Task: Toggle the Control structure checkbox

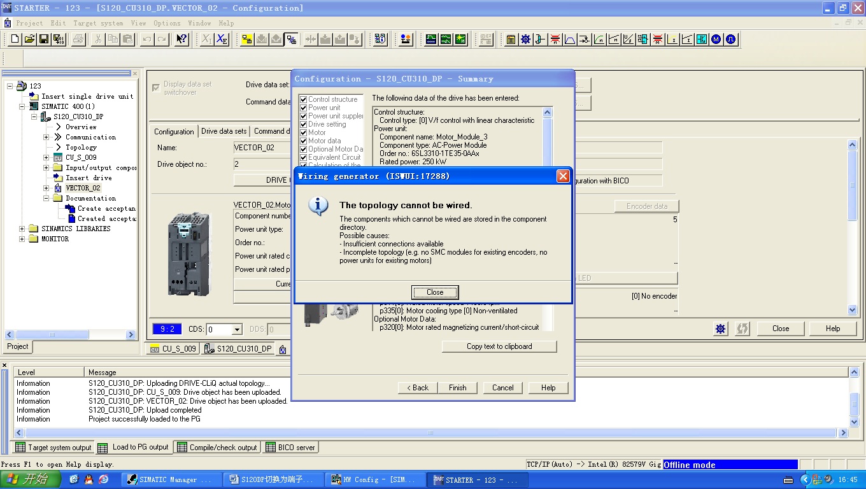Action: [304, 99]
